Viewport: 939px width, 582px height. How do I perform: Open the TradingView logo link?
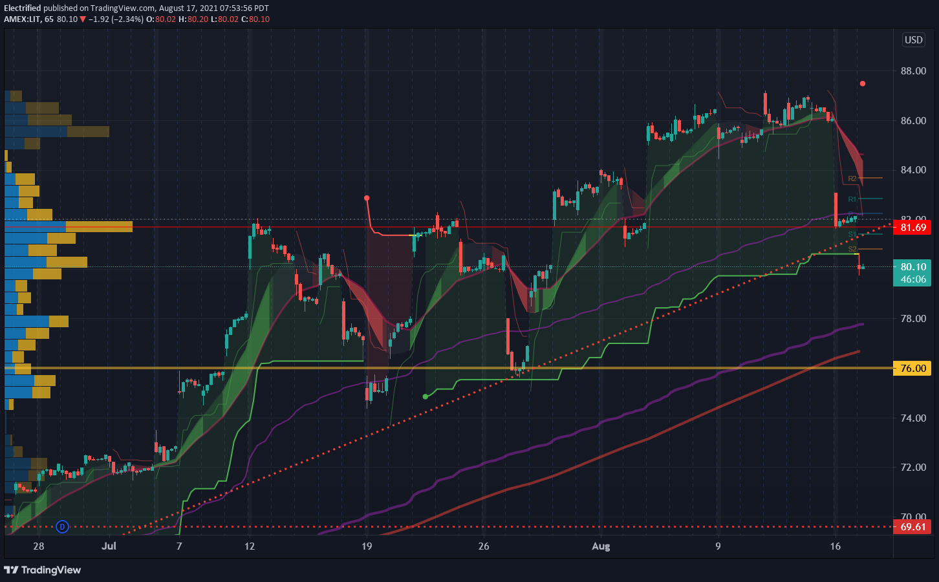(x=43, y=570)
